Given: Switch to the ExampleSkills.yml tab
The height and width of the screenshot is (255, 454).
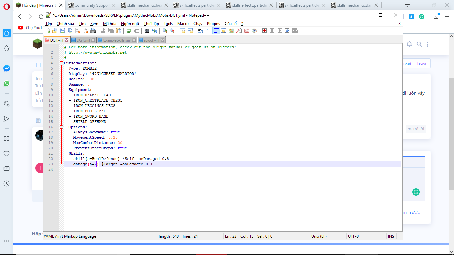Looking at the screenshot, I should click(x=117, y=40).
